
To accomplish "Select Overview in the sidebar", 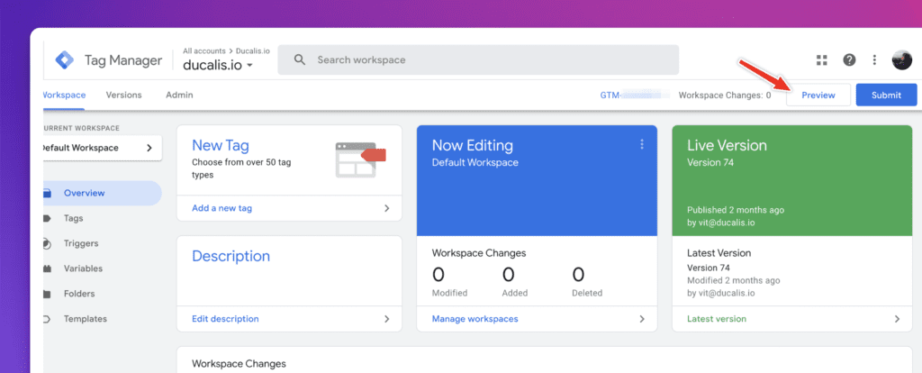I will 103,193.
